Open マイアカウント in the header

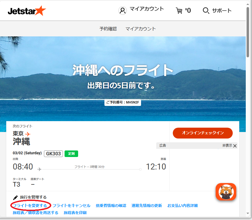coord(147,9)
